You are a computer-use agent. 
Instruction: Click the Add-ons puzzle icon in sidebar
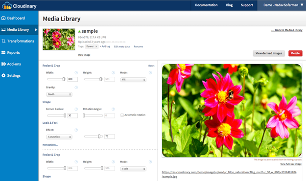click(3, 64)
